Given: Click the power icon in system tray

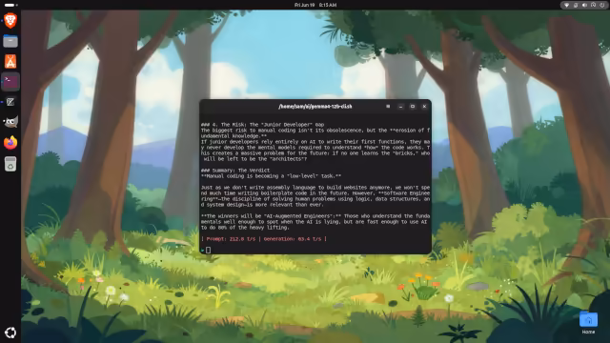Looking at the screenshot, I should pyautogui.click(x=602, y=5).
